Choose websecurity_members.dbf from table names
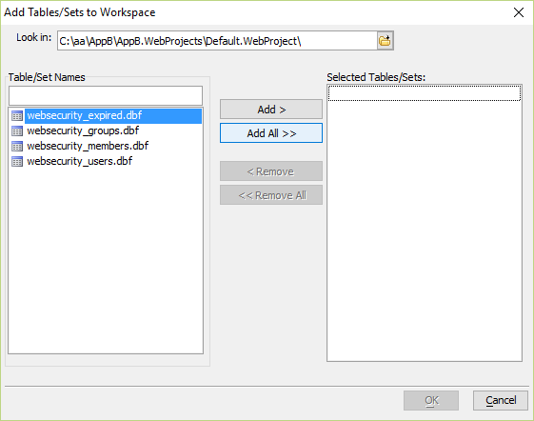This screenshot has height=421, width=534. coord(88,146)
